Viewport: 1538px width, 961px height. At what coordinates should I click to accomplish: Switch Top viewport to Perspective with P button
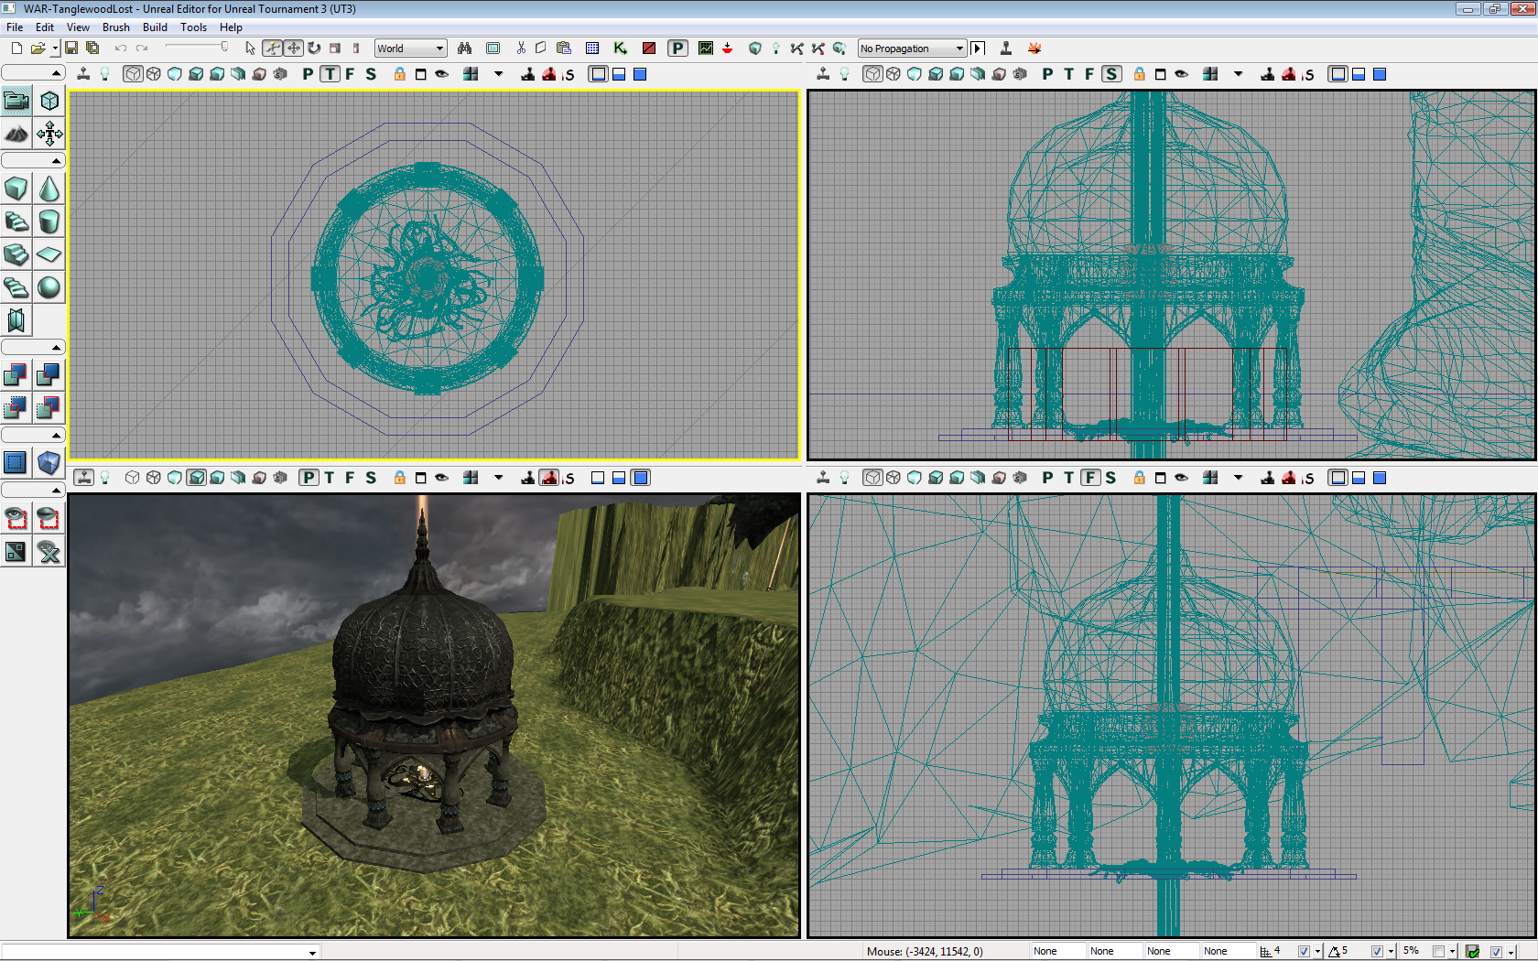(x=308, y=74)
